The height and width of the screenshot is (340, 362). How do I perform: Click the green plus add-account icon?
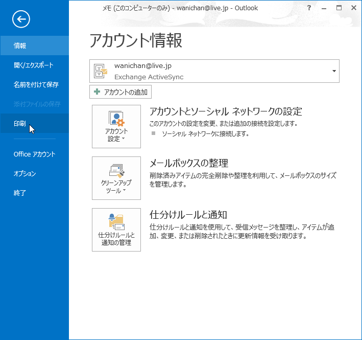pyautogui.click(x=97, y=92)
